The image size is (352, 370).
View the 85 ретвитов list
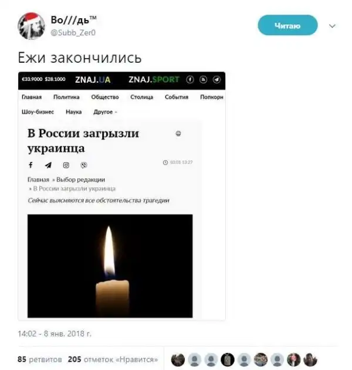pos(40,359)
